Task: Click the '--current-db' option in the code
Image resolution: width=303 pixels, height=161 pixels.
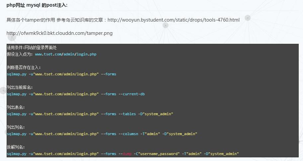Action: pyautogui.click(x=132, y=94)
